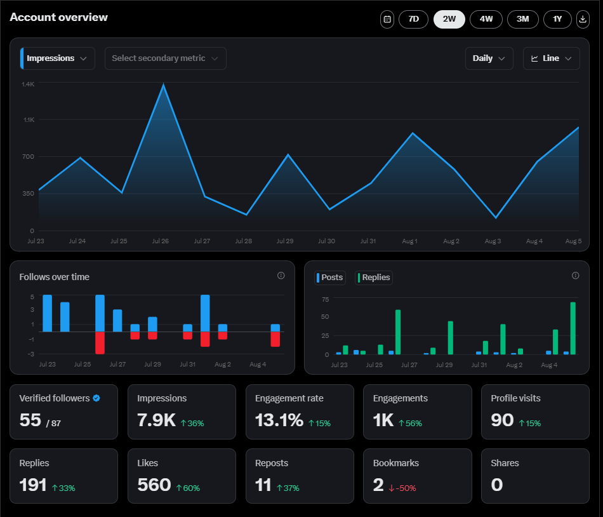Switch to the 4W time range
The height and width of the screenshot is (517, 603).
pyautogui.click(x=486, y=19)
